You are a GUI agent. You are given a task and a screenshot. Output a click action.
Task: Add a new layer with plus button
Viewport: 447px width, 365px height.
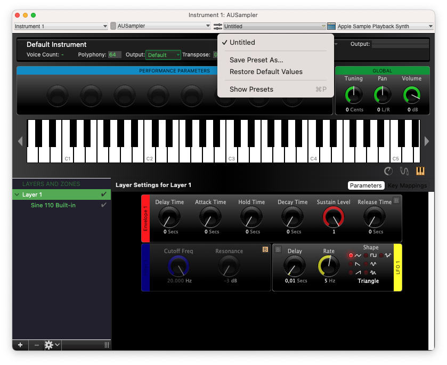pos(20,345)
